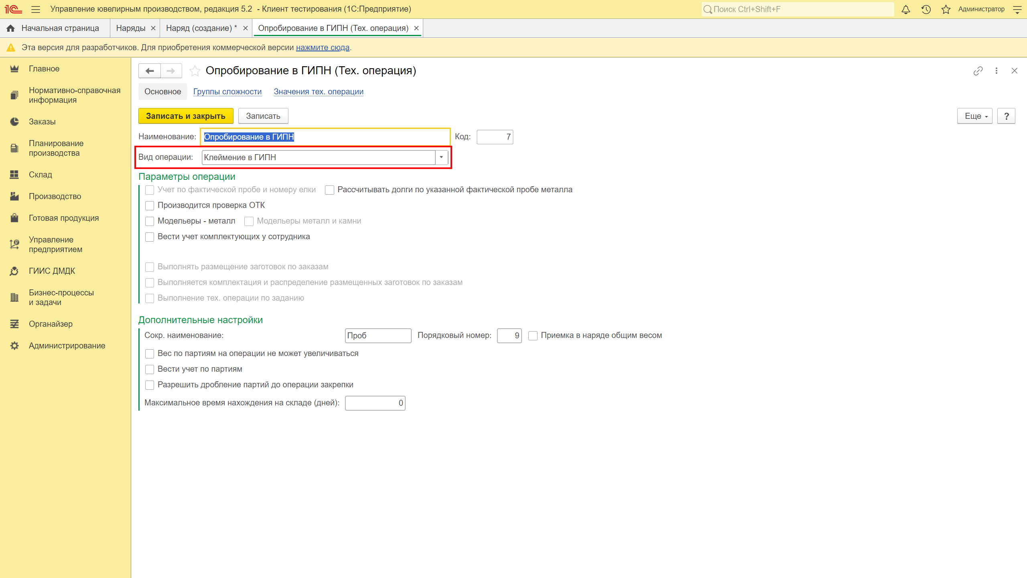
Task: Select Основное form section
Action: coord(162,92)
